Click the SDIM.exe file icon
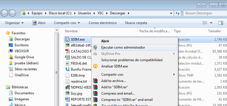The width and height of the screenshot is (227, 106). click(67, 39)
